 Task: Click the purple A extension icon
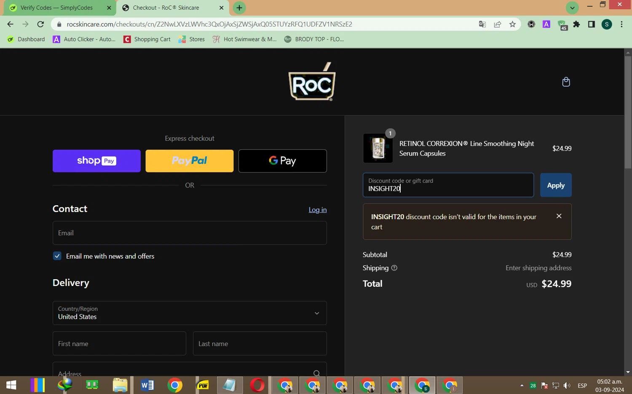click(x=546, y=24)
